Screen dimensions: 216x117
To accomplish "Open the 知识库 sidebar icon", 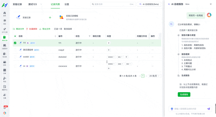I will pyautogui.click(x=5, y=55).
